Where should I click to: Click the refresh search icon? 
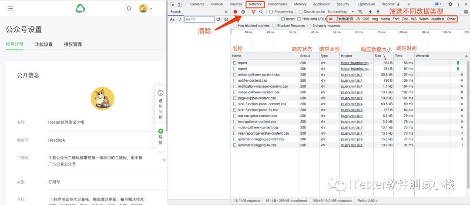218,19
